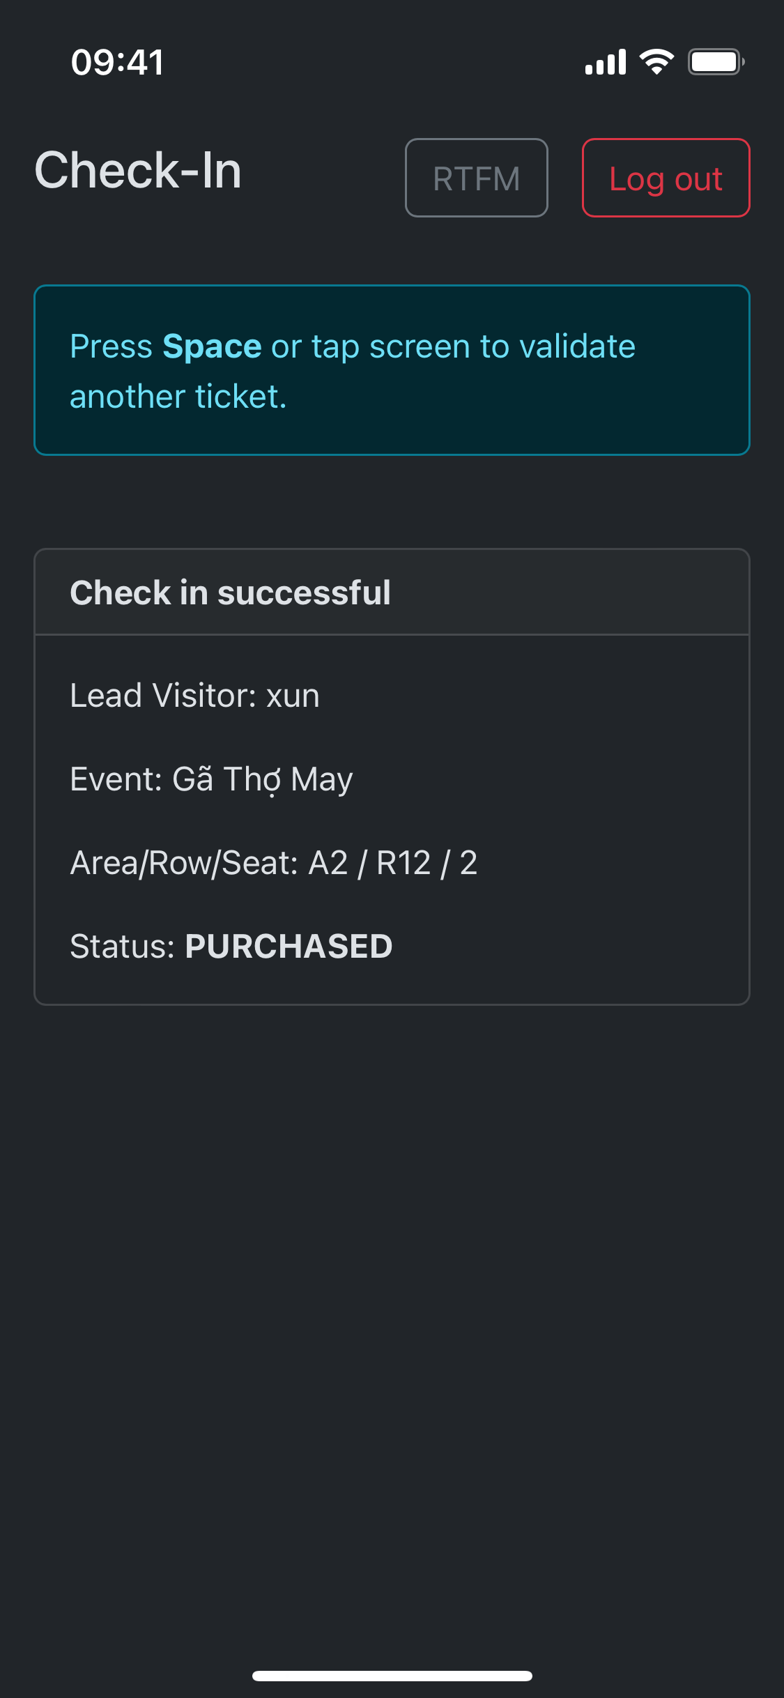Tap the Wi-Fi status icon

pyautogui.click(x=656, y=62)
